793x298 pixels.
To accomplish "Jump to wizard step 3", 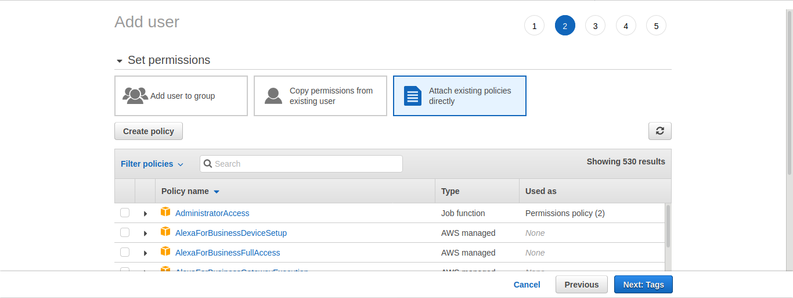I will (x=595, y=26).
